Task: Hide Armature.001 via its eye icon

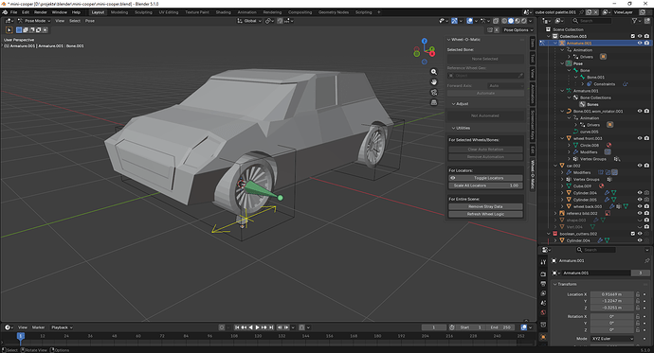Action: [640, 44]
